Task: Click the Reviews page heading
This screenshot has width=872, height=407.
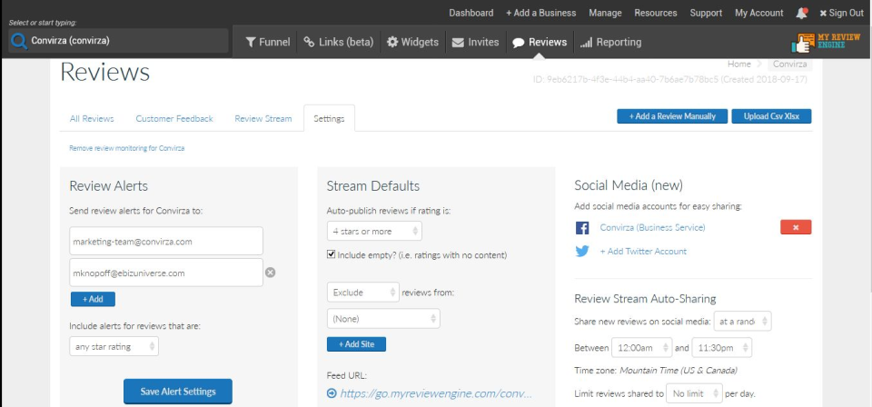Action: click(105, 73)
